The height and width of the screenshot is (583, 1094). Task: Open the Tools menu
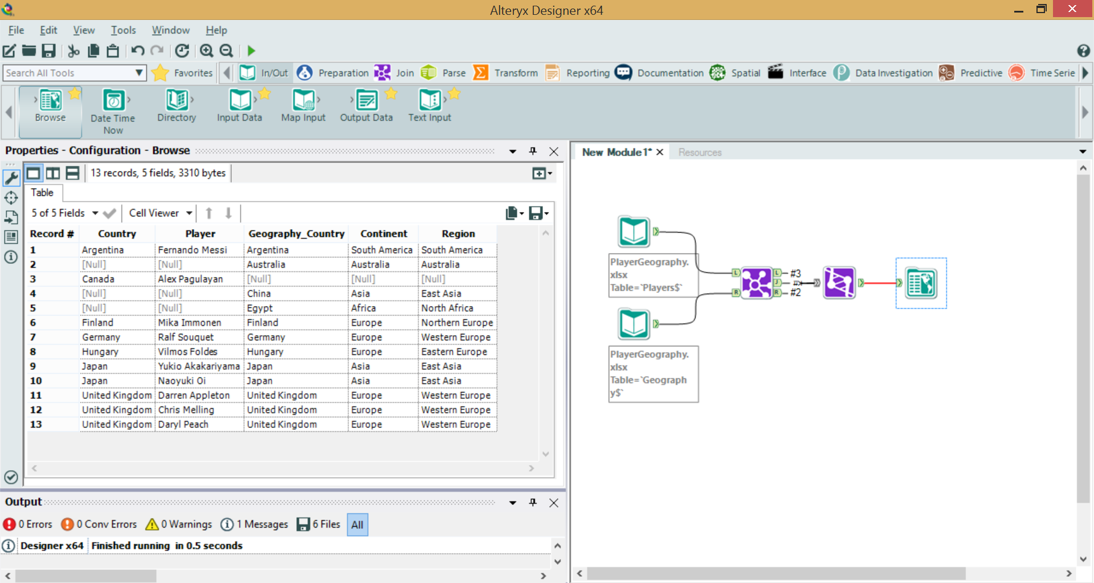point(123,30)
